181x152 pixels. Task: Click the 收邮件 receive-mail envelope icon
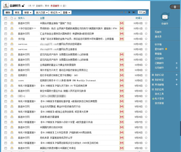click(x=165, y=17)
